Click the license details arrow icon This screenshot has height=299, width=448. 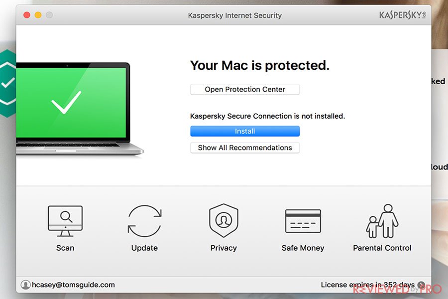click(x=421, y=285)
